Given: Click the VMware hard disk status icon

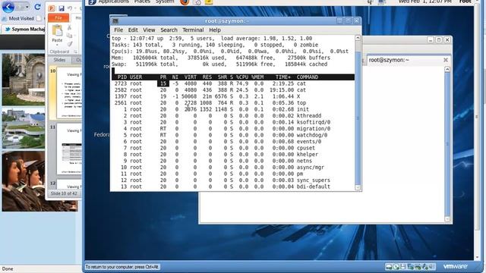Looking at the screenshot, I should (x=389, y=267).
